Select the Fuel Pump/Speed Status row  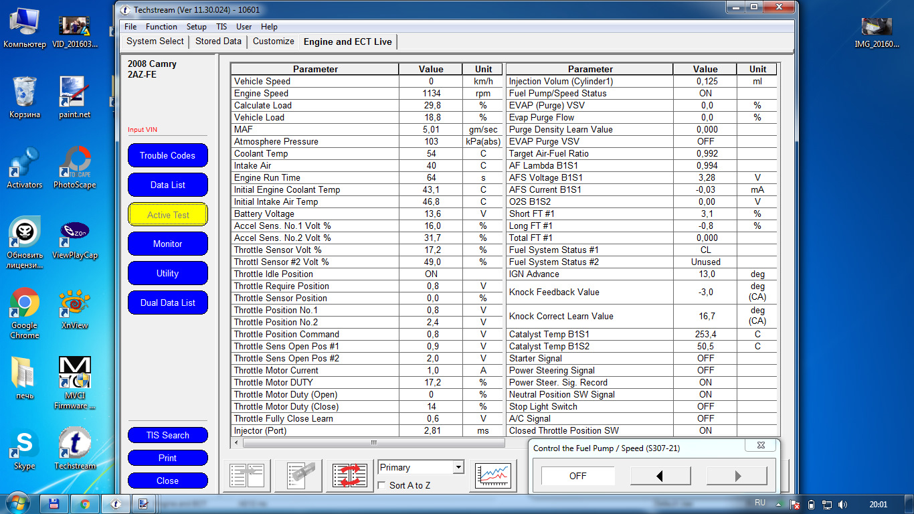(x=642, y=93)
